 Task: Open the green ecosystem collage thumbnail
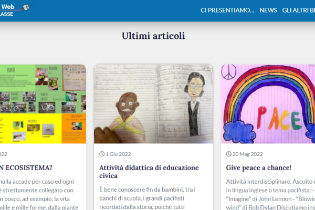[x=43, y=104]
